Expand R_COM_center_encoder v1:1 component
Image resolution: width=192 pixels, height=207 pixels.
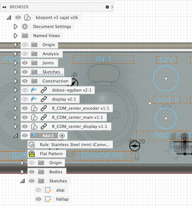coord(15,108)
